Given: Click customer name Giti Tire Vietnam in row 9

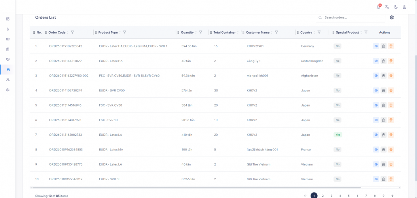Looking at the screenshot, I should pos(258,164).
